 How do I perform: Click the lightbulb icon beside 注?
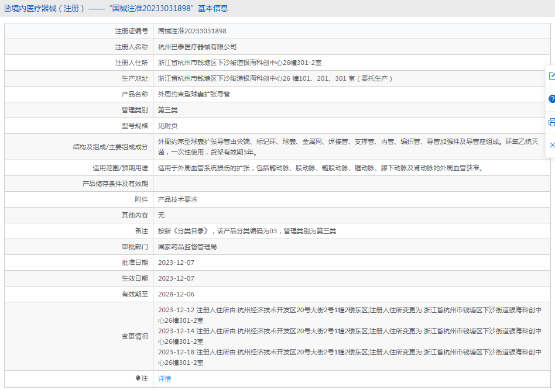138,378
